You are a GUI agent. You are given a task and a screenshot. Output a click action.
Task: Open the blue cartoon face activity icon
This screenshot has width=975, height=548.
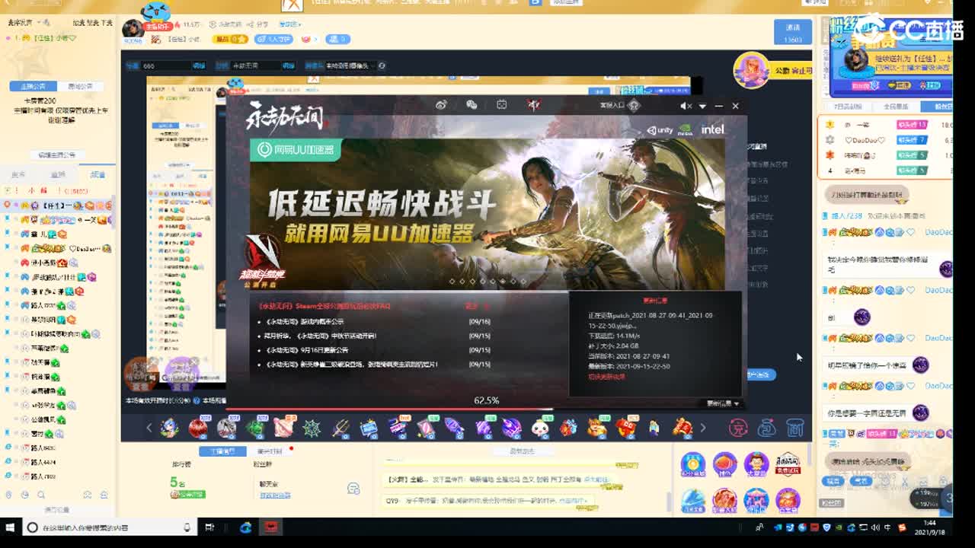click(x=756, y=464)
